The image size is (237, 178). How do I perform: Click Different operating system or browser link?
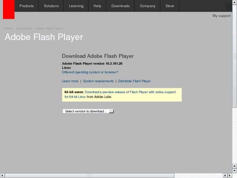point(90,72)
